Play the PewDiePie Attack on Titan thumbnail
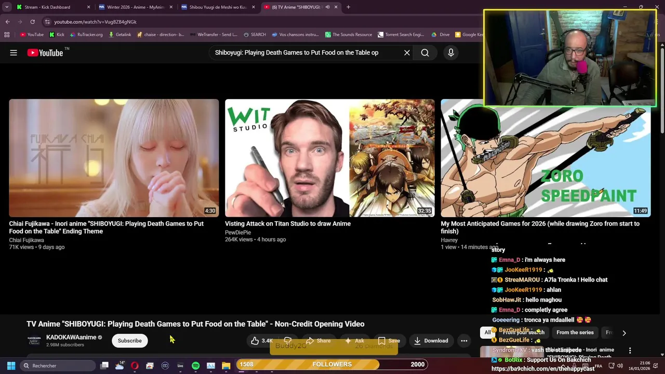 tap(330, 158)
